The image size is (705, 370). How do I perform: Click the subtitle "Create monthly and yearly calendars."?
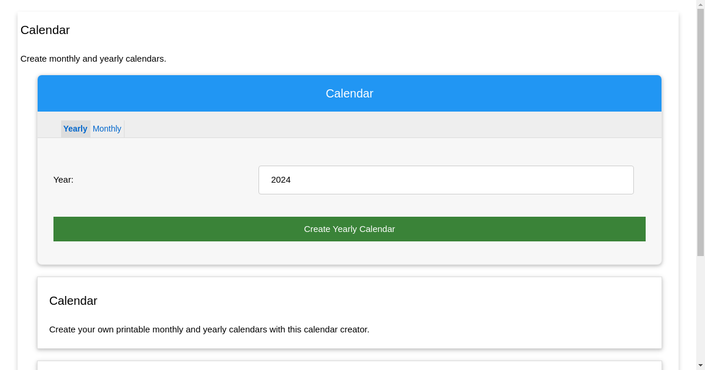(x=93, y=59)
